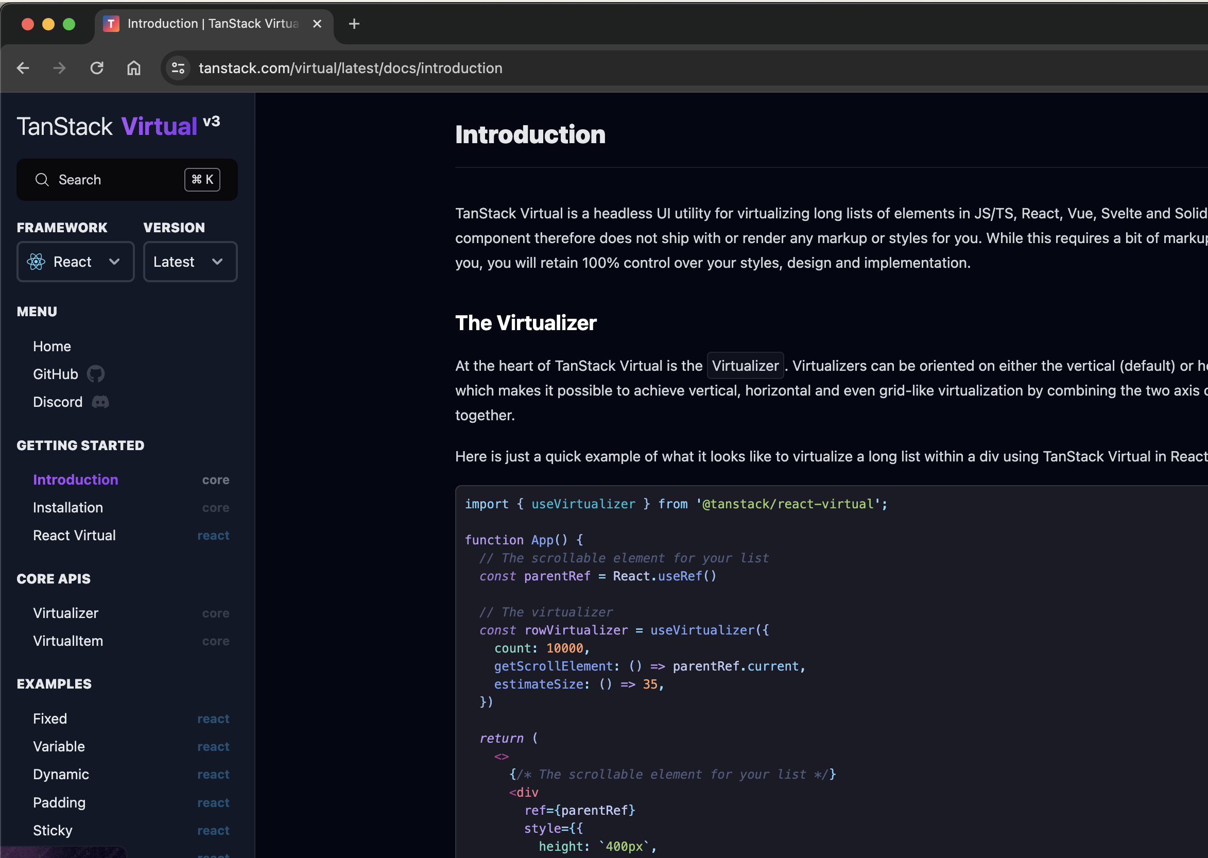Close the Introduction TanStack Virtual tab

pos(317,24)
